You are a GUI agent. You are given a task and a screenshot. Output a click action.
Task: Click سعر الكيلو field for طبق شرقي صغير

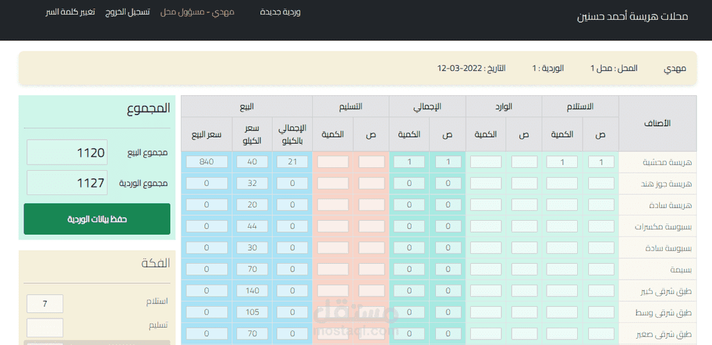point(252,334)
